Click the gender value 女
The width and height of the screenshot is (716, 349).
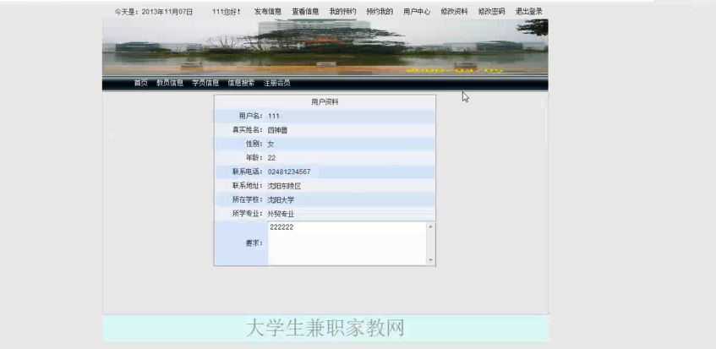click(x=271, y=145)
